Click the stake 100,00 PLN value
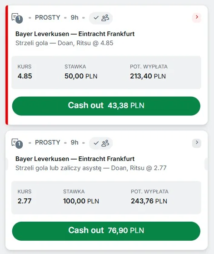 (81, 201)
